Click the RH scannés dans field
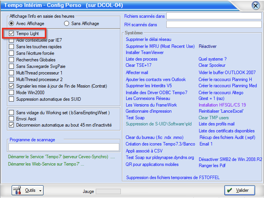The image size is (264, 198). click(x=214, y=24)
